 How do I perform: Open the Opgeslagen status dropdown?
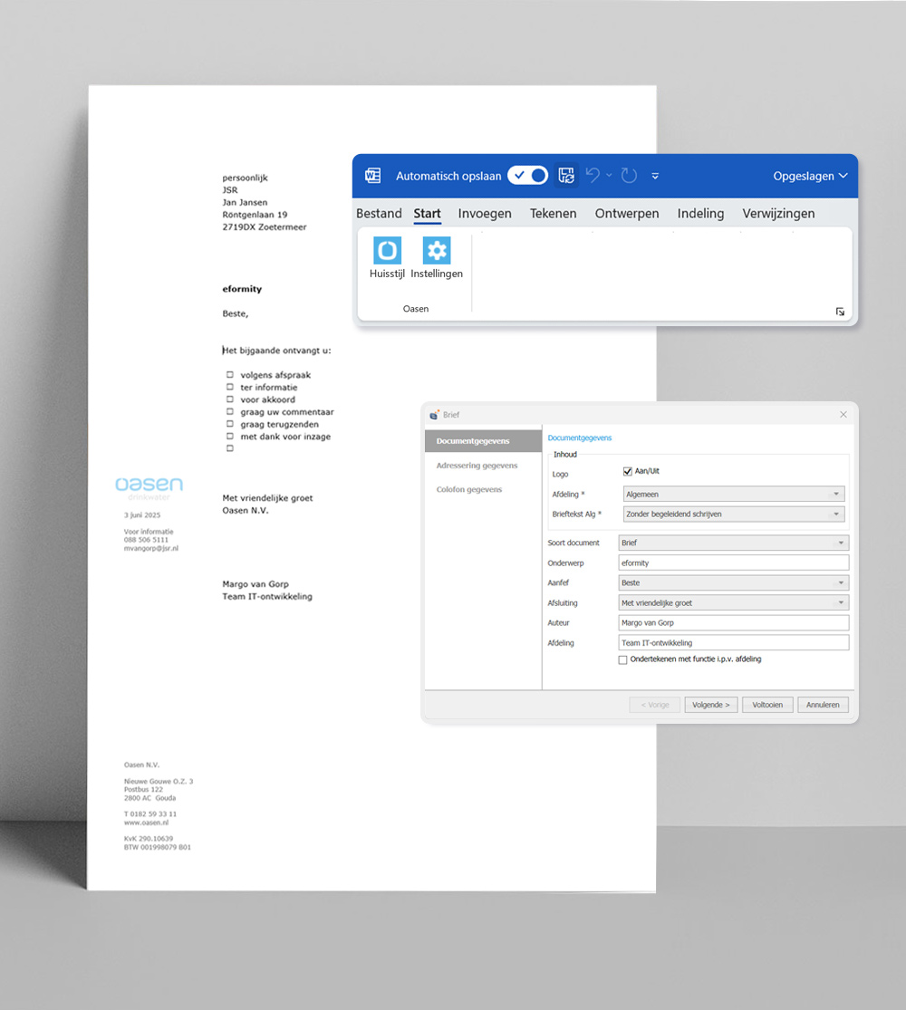pyautogui.click(x=810, y=176)
